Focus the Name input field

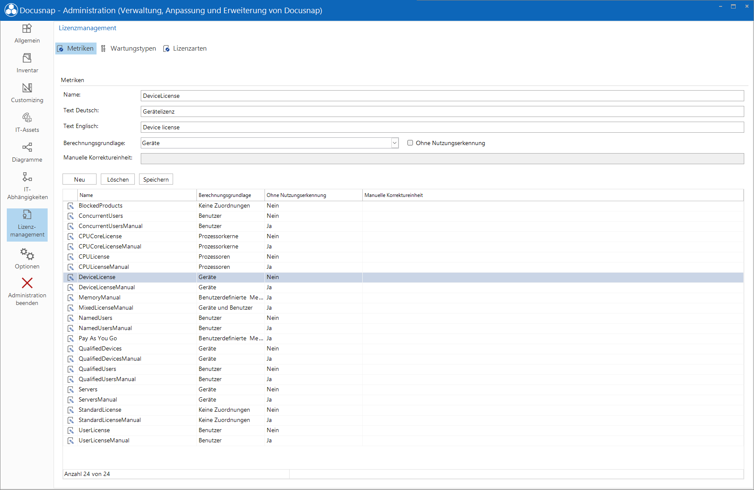[x=442, y=96]
